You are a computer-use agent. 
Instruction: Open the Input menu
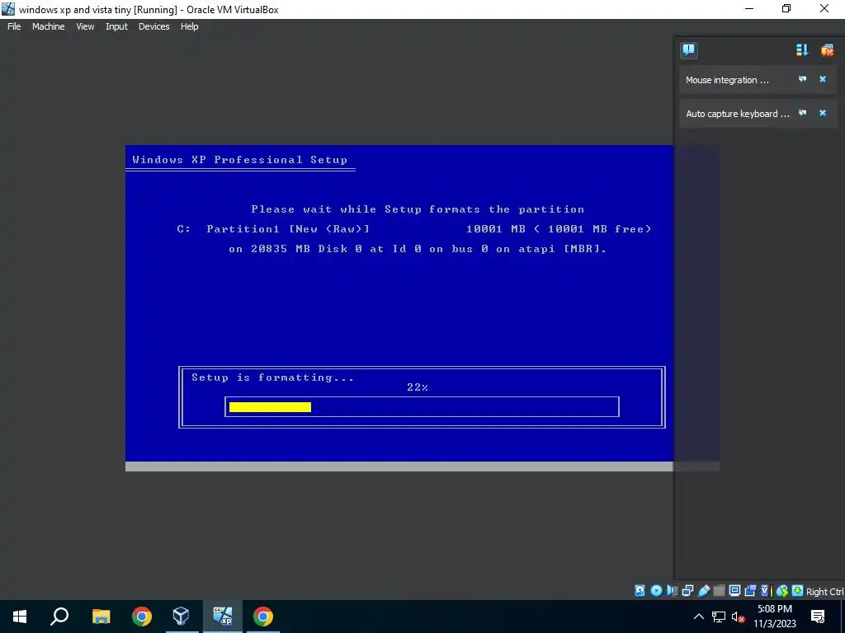(116, 26)
